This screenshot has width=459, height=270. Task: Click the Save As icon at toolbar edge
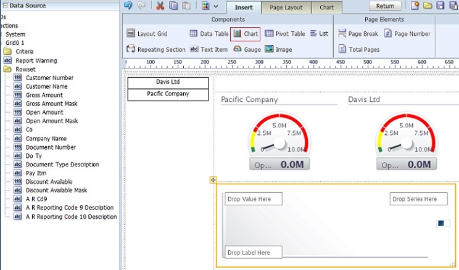[x=453, y=6]
